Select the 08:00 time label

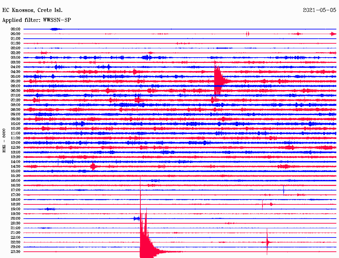click(x=16, y=105)
